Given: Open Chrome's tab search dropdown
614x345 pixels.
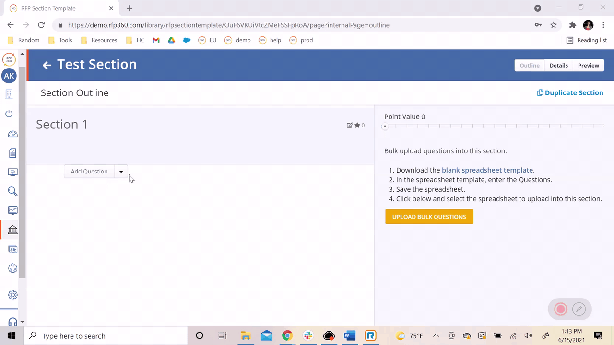Looking at the screenshot, I should [538, 8].
